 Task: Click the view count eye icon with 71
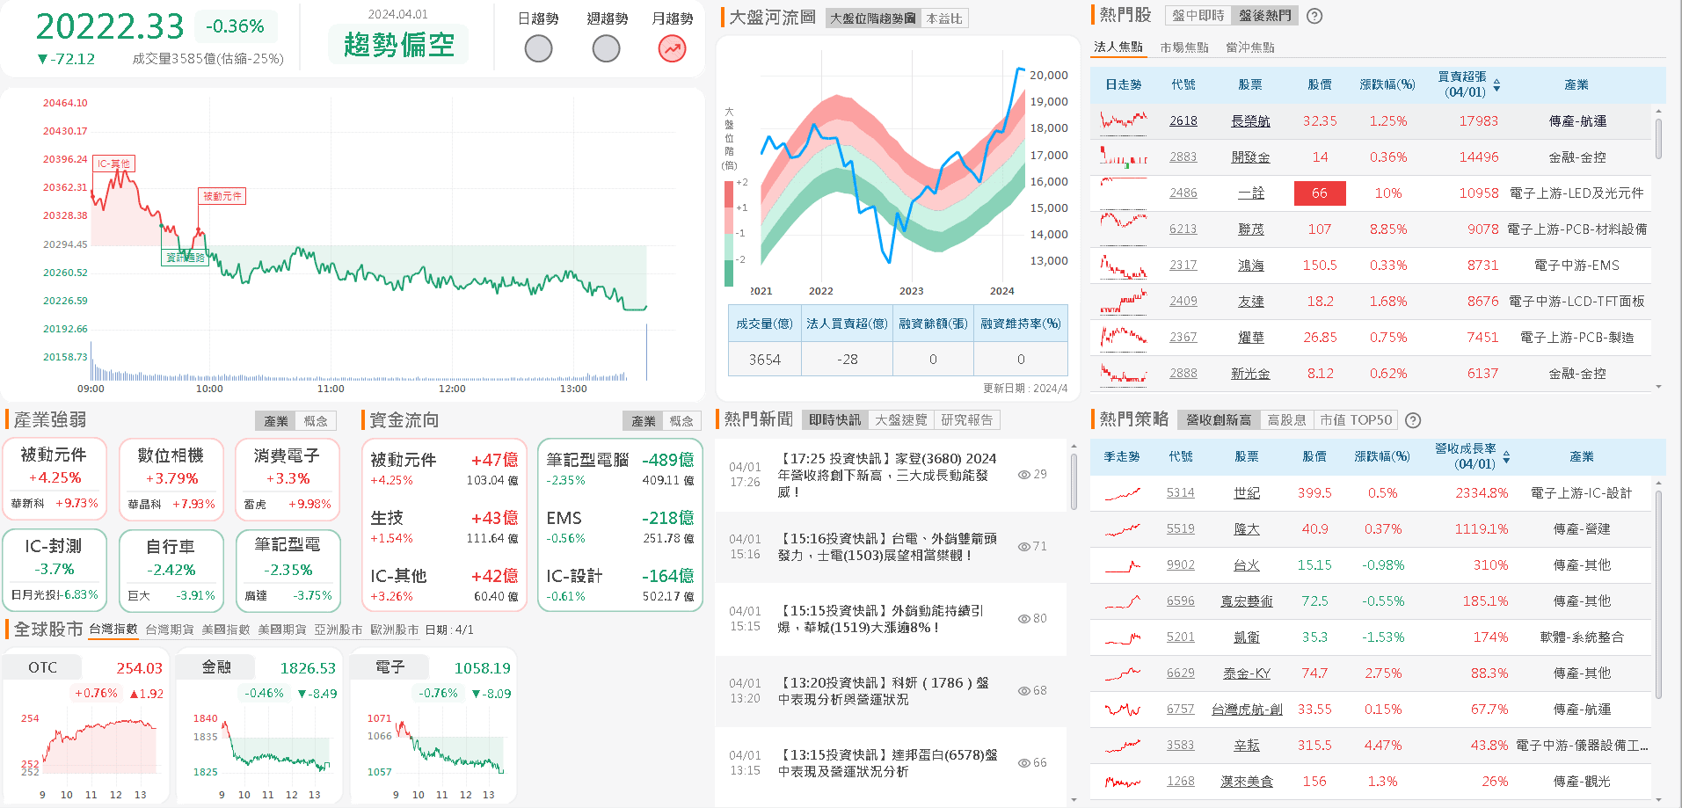tap(1023, 547)
